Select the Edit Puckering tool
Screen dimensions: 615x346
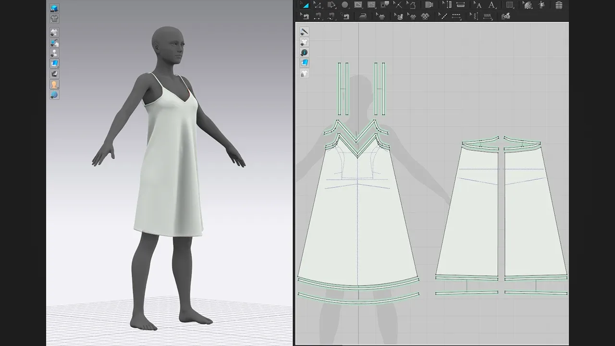[x=474, y=16]
